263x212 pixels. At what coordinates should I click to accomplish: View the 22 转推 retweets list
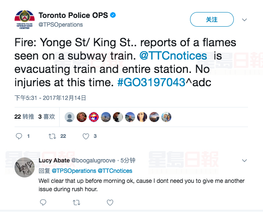24,117
